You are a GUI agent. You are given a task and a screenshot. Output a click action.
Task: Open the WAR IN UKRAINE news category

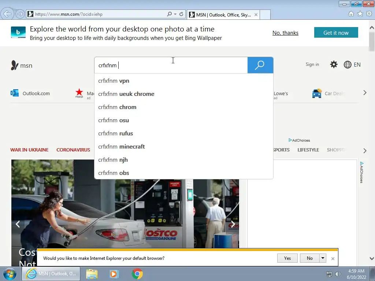29,150
